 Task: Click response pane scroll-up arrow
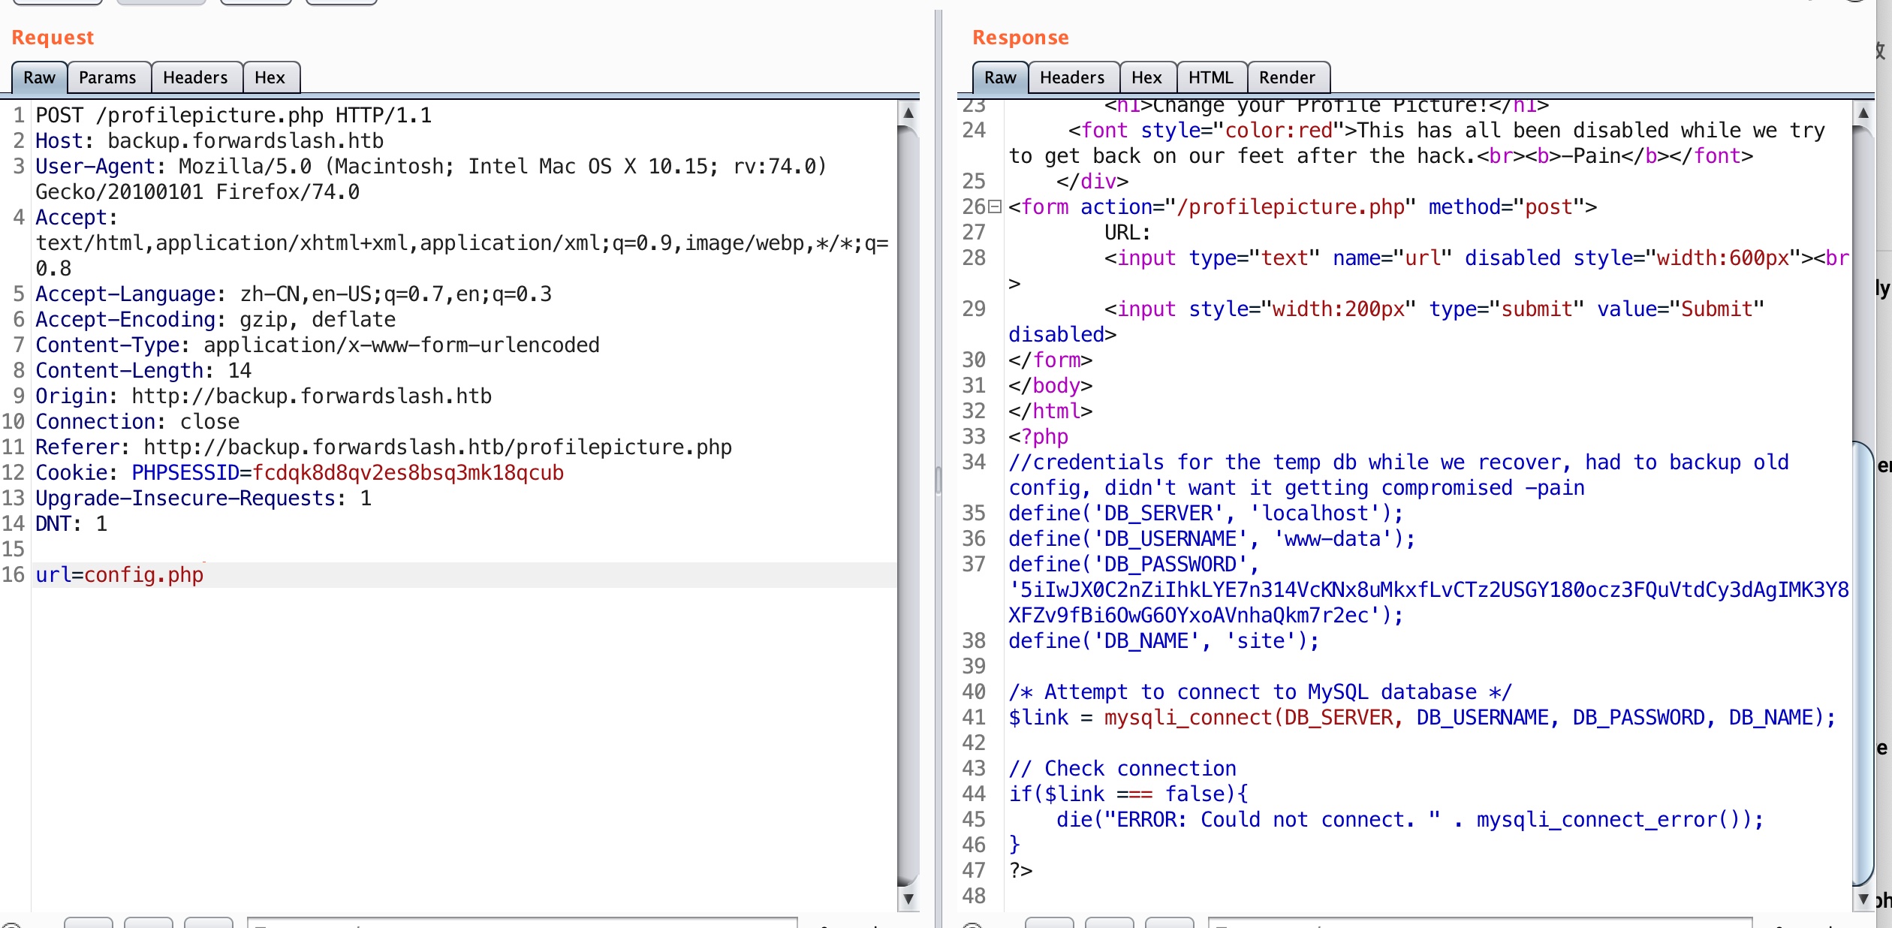tap(1863, 113)
